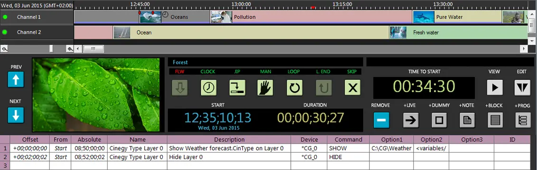The width and height of the screenshot is (537, 170).
Task: Toggle the CLOCK start mode icon
Action: coord(209,88)
